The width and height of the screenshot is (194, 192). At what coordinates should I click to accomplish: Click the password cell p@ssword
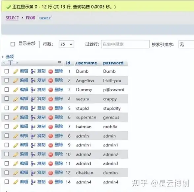tap(114, 90)
